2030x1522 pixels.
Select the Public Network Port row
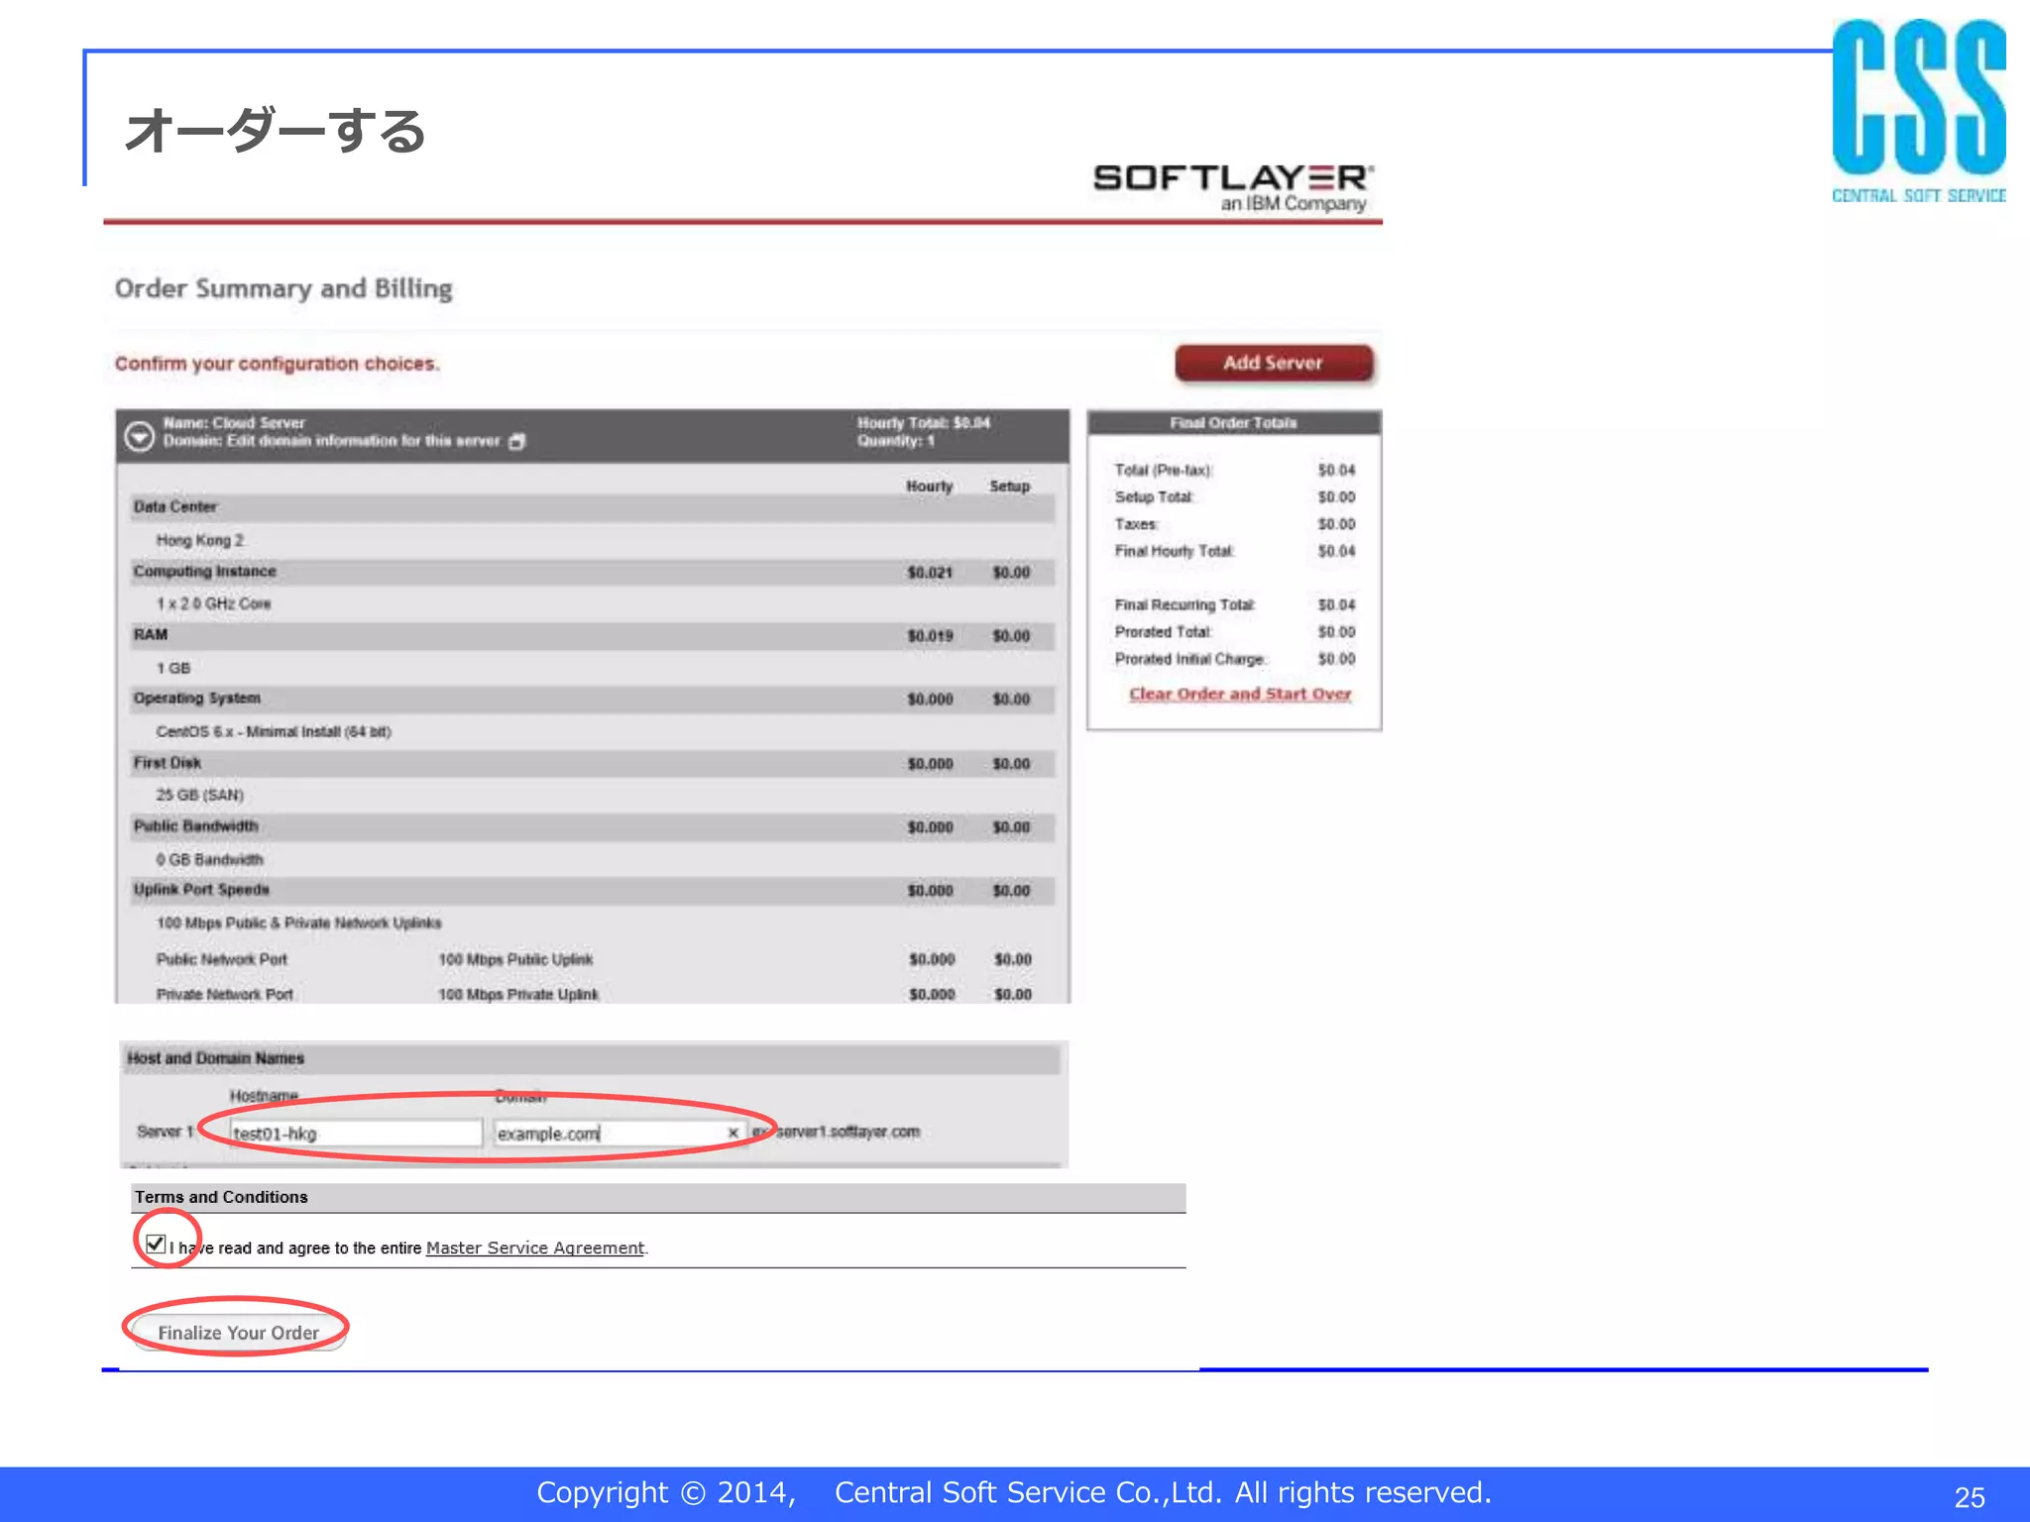pos(593,959)
